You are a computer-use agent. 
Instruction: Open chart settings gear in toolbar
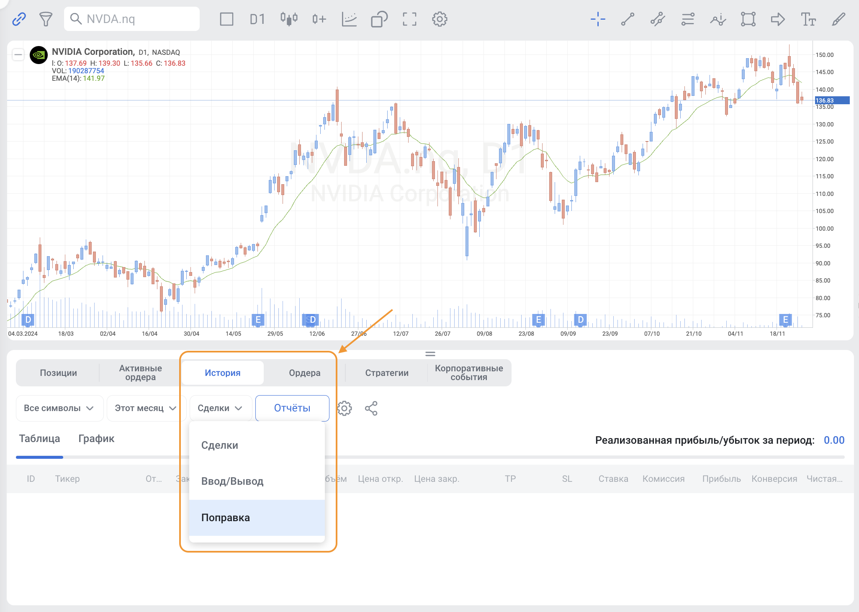tap(440, 19)
